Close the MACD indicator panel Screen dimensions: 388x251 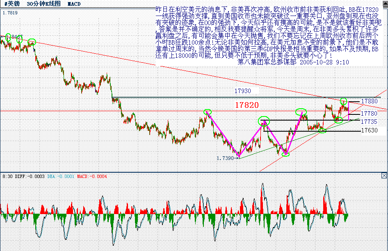[384, 176]
